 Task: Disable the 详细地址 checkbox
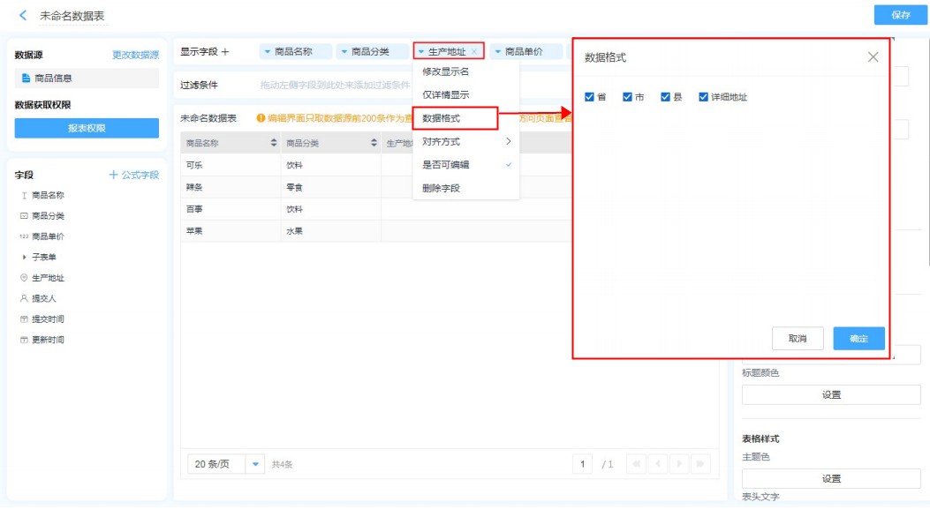point(704,97)
